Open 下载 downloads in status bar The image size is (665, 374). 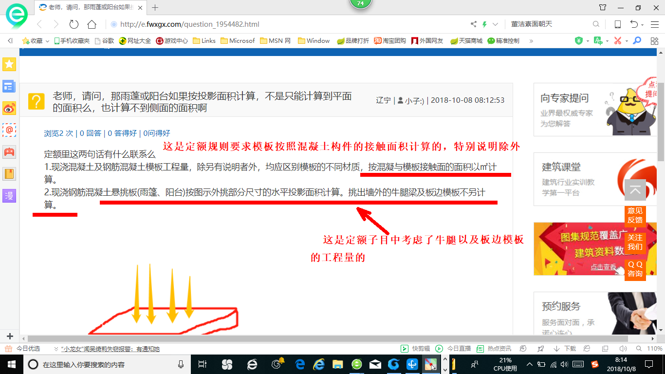565,349
